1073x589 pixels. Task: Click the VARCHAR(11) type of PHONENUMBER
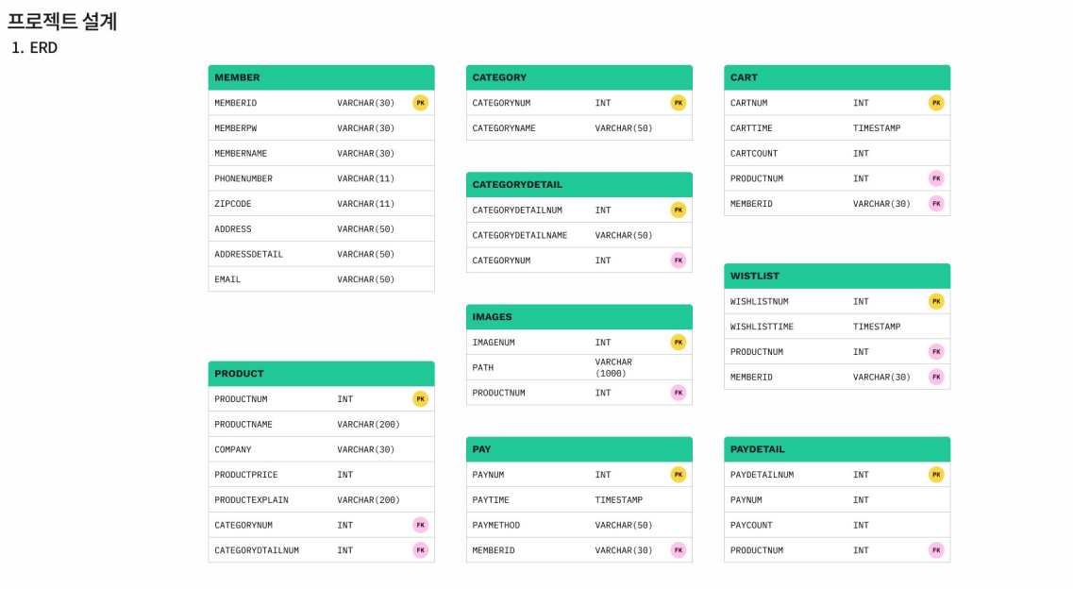point(365,178)
